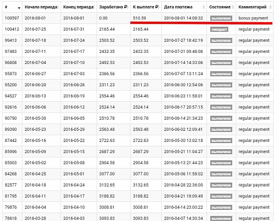Click status badge in row 100597
Viewport: 279px width, 221px height.
pos(221,18)
